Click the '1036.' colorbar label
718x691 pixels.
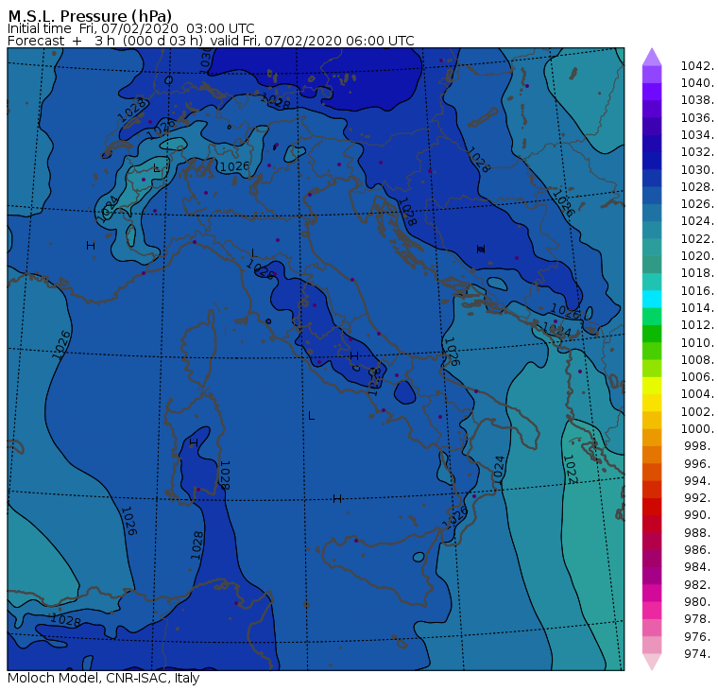[697, 118]
